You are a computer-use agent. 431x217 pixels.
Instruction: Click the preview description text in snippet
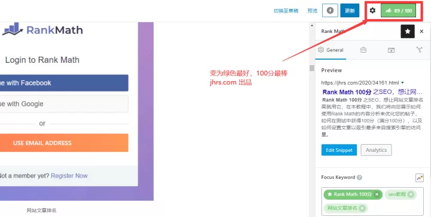click(372, 117)
